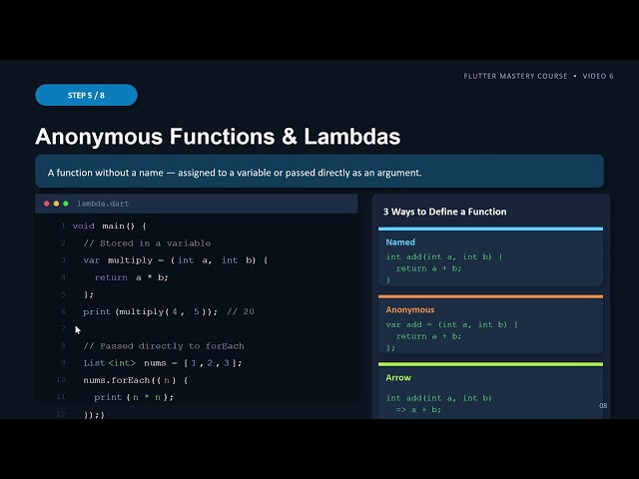The height and width of the screenshot is (479, 639).
Task: Select the lambda.dart file name
Action: tap(103, 204)
